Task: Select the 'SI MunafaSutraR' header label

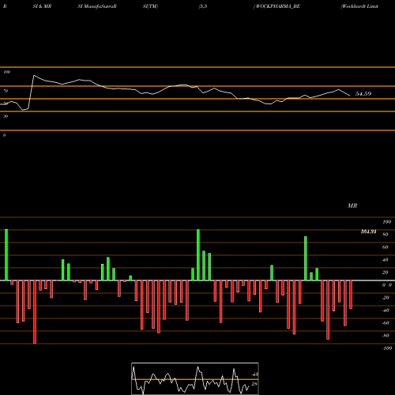Action: (x=97, y=6)
